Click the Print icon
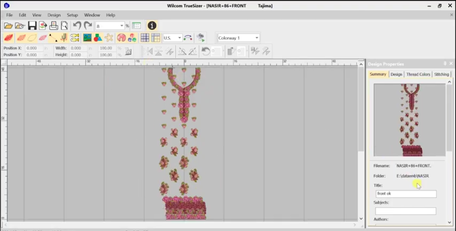This screenshot has width=456, height=231. coord(54,26)
